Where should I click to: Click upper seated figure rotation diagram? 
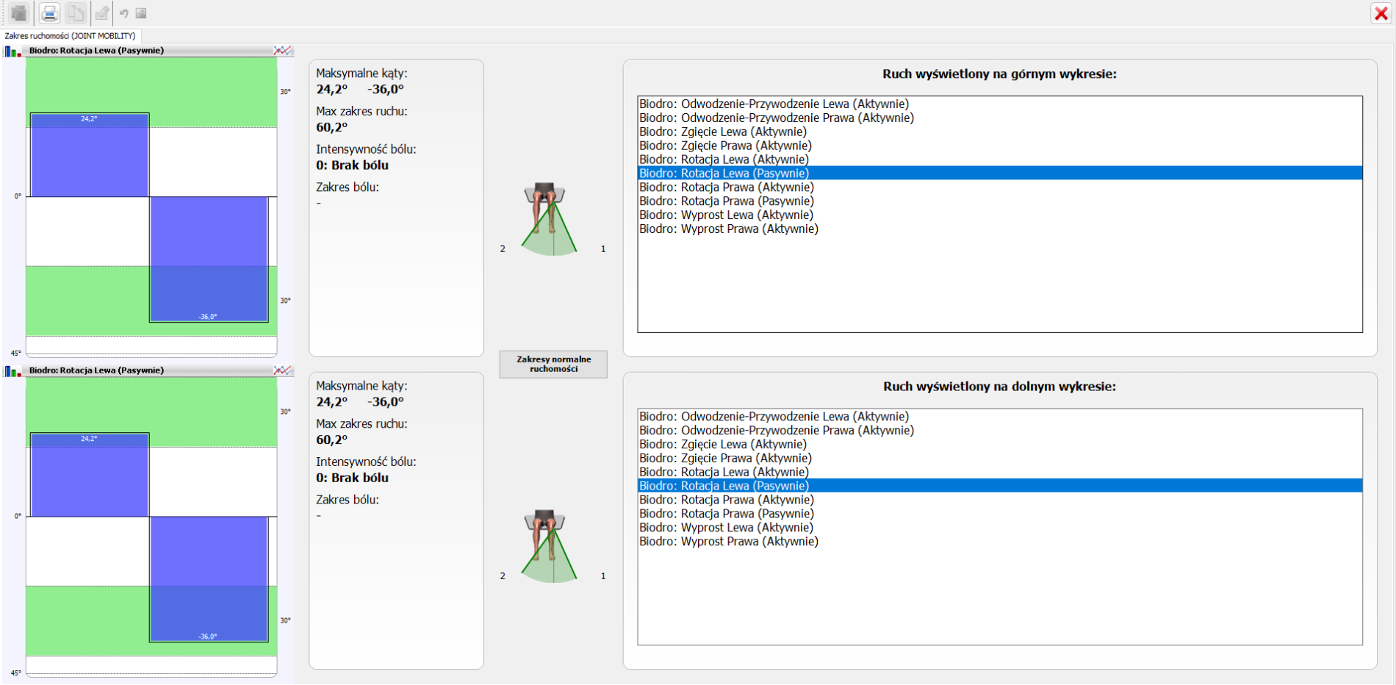pyautogui.click(x=550, y=219)
